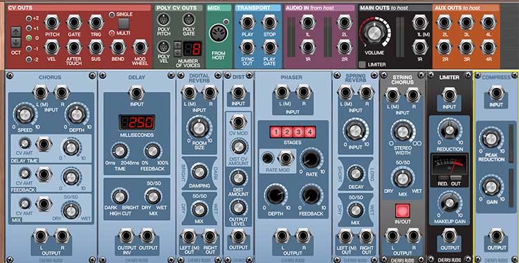Click the Aux Outs 4R jack

point(489,47)
